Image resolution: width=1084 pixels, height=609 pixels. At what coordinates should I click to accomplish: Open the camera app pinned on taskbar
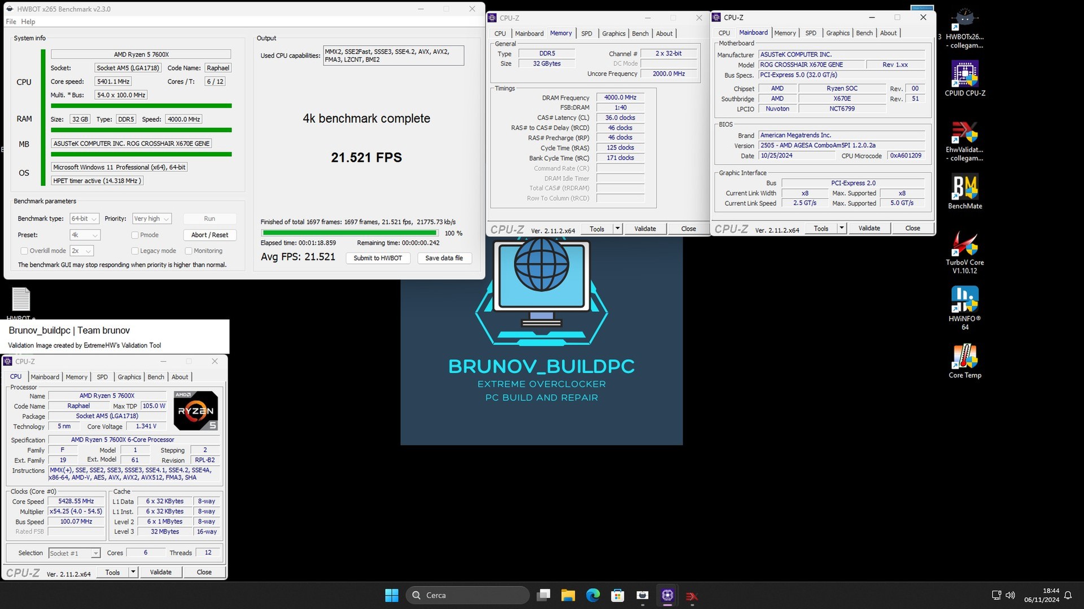(x=642, y=595)
